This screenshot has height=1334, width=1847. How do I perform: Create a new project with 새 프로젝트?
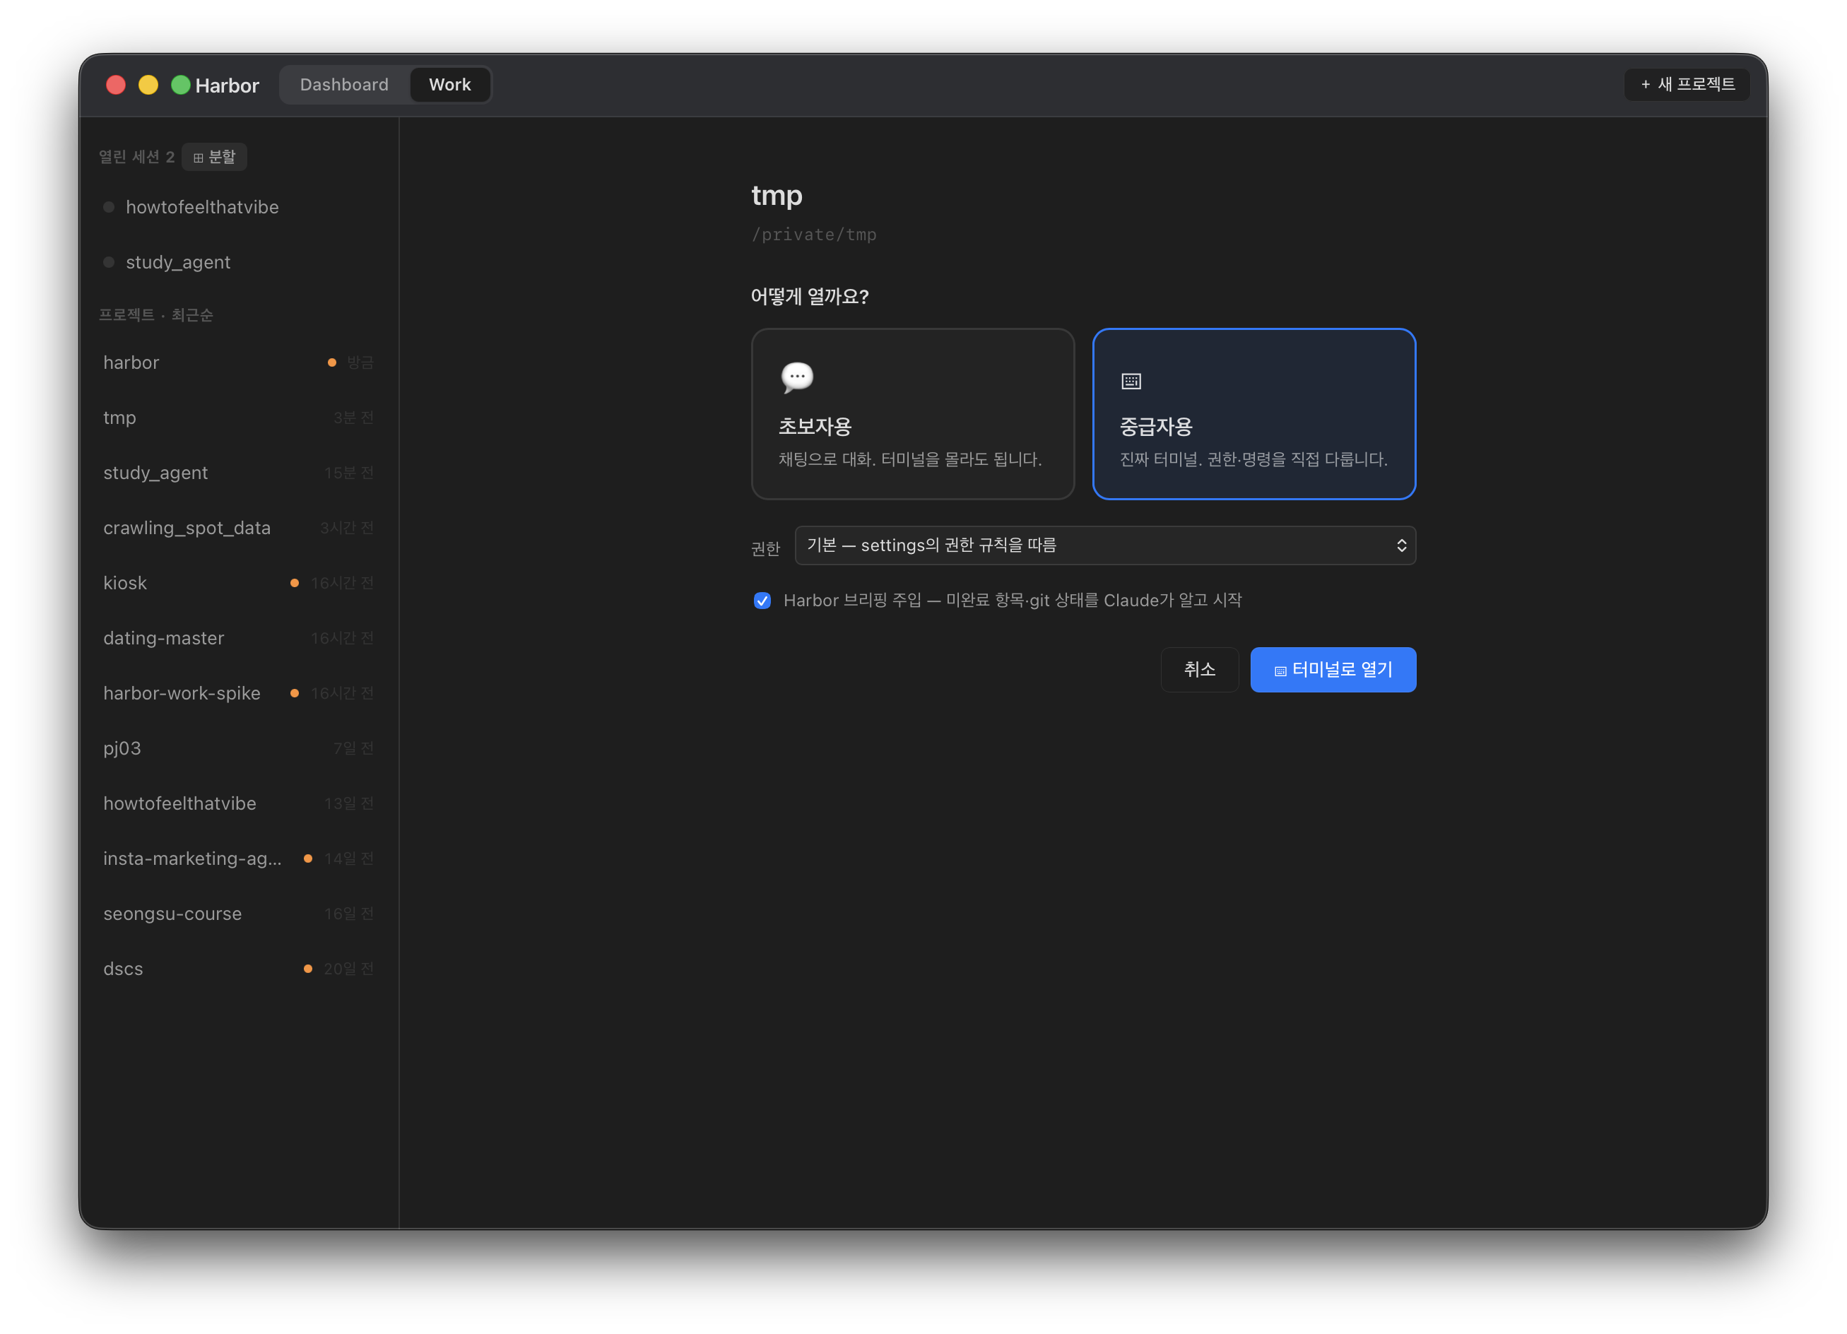[x=1687, y=85]
